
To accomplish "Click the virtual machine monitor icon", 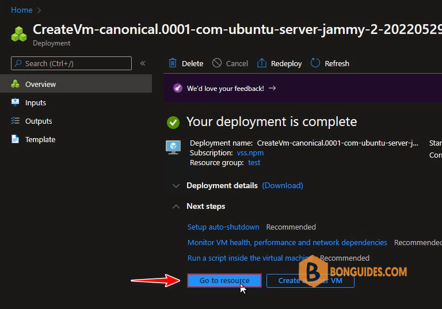I will [x=173, y=147].
